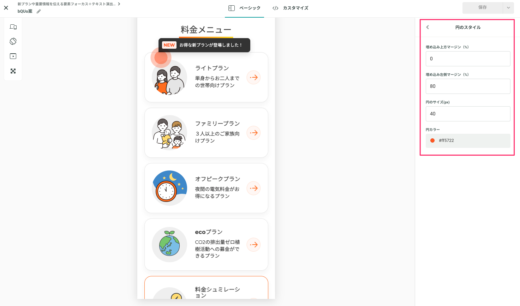Edit the bQUo案 name with pencil icon
This screenshot has width=520, height=306.
point(39,11)
